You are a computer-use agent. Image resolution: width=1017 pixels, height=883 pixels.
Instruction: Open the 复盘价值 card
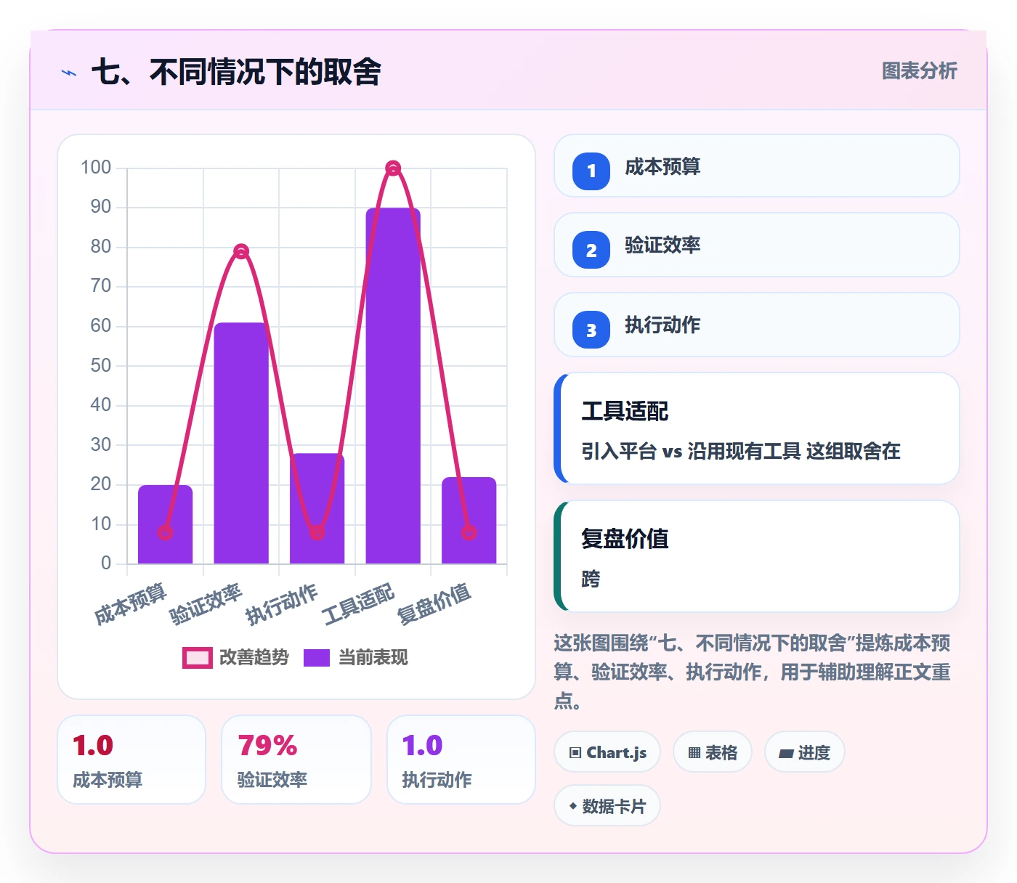point(757,556)
